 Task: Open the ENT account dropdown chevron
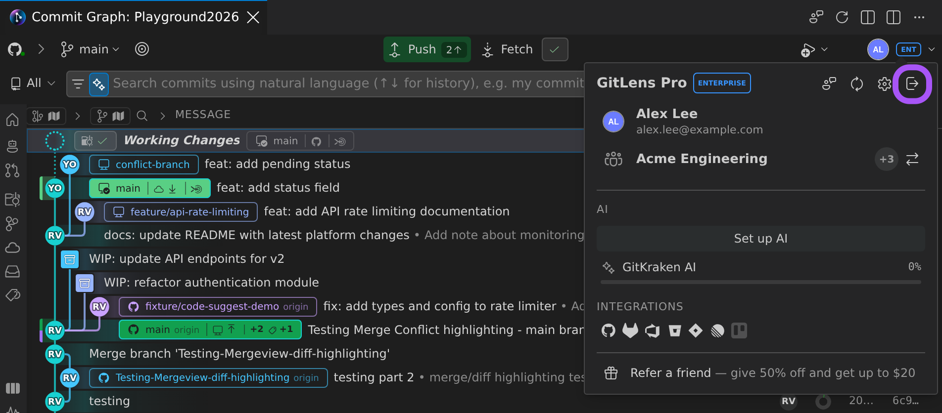coord(932,49)
